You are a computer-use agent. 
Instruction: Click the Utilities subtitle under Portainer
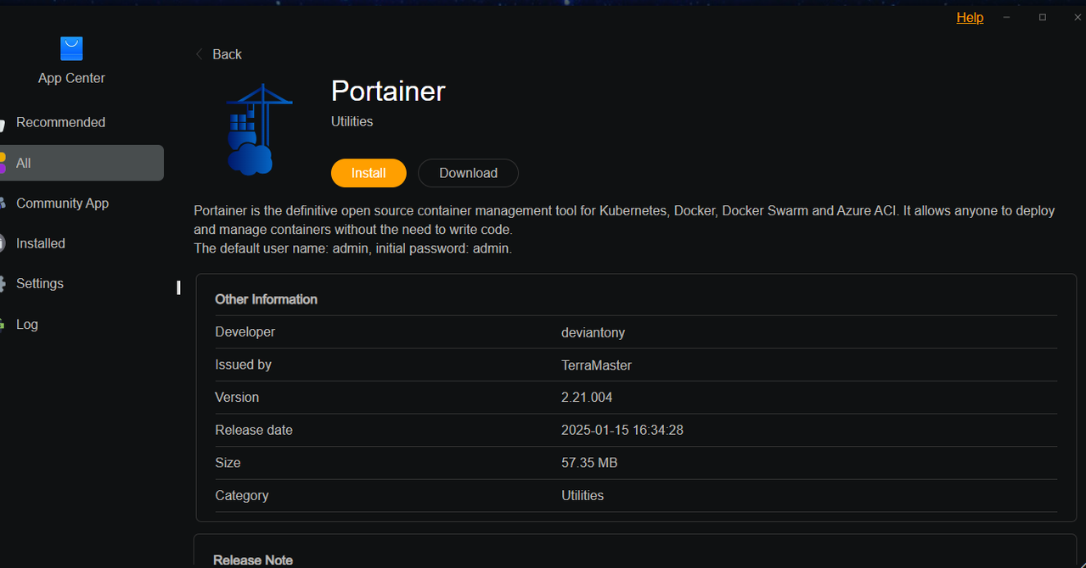352,121
